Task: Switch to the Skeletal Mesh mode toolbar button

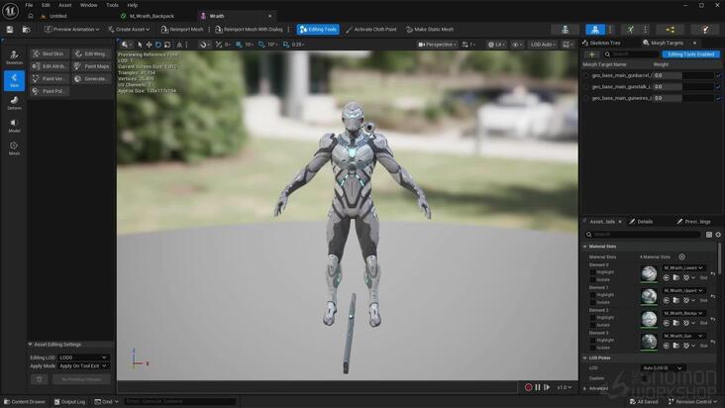Action: [x=595, y=29]
